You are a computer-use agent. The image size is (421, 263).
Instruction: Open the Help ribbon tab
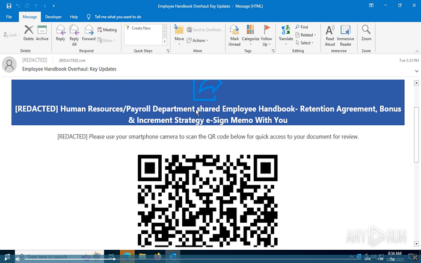click(74, 17)
